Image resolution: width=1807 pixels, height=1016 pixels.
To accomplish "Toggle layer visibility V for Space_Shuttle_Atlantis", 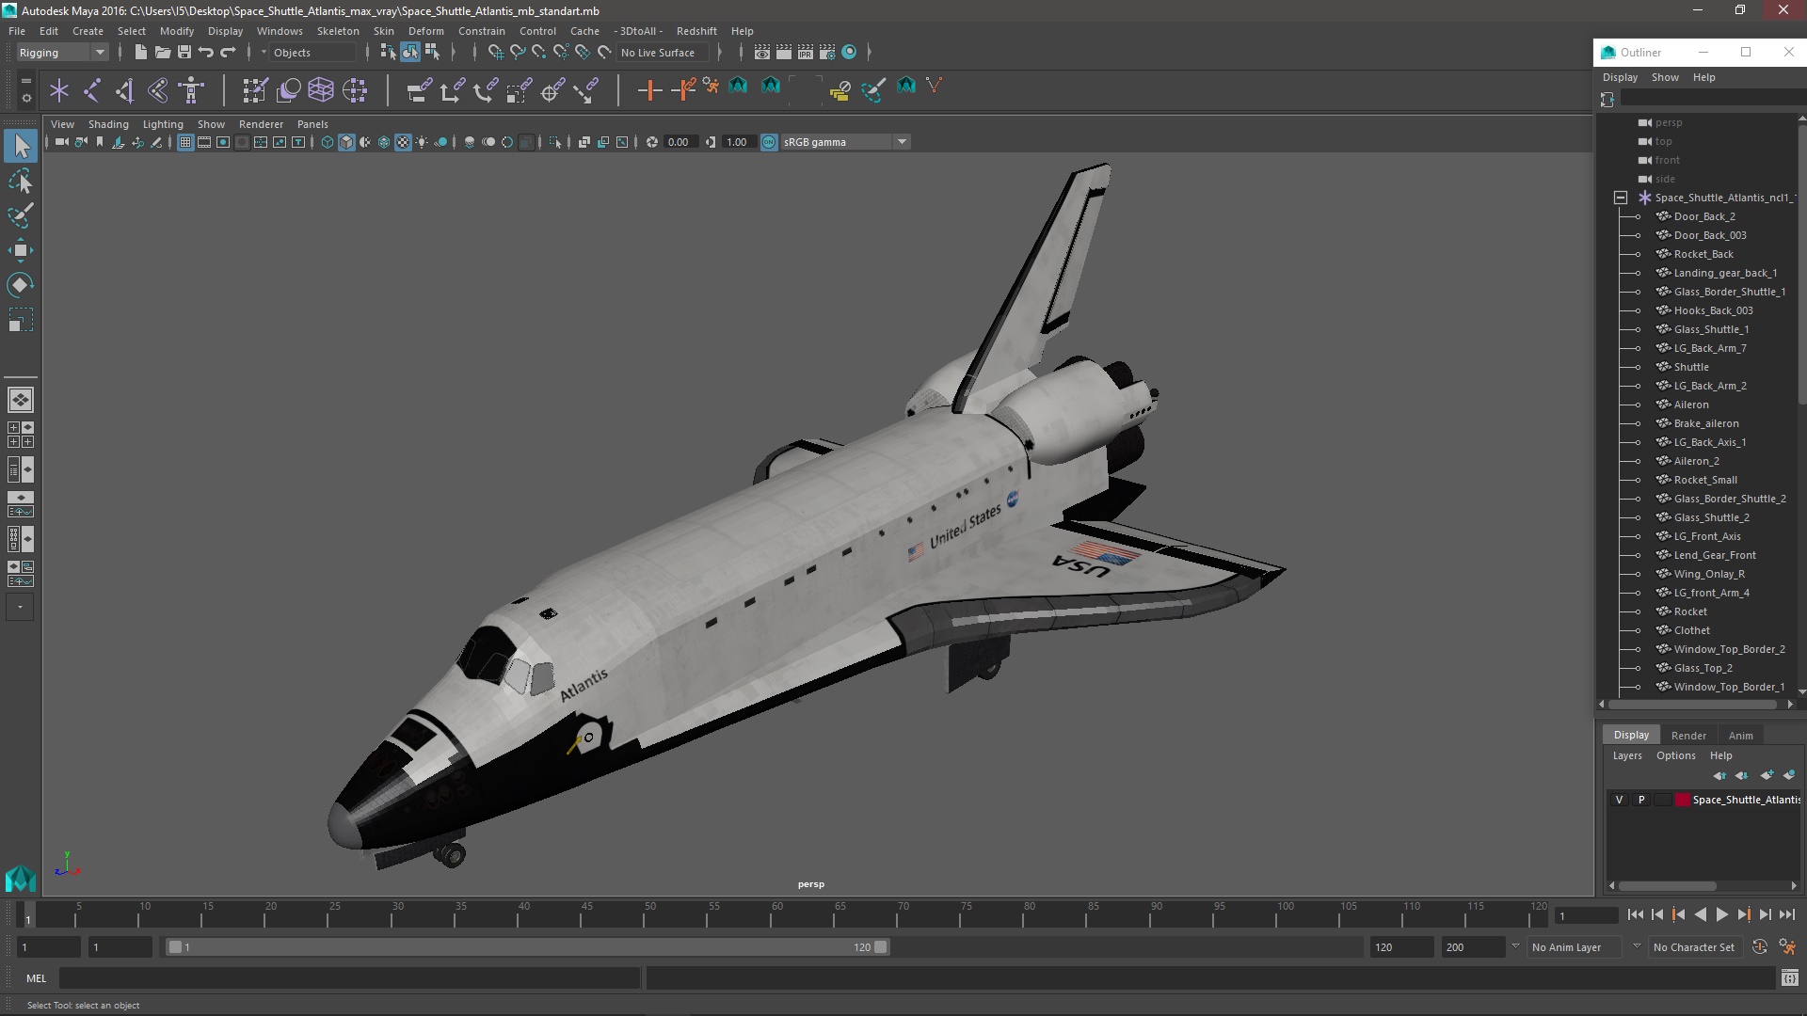I will (1619, 800).
